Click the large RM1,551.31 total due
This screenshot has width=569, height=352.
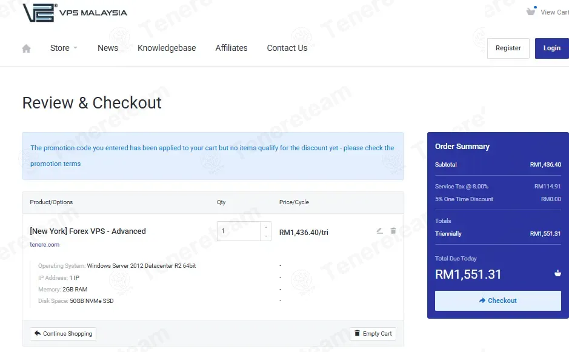(468, 274)
